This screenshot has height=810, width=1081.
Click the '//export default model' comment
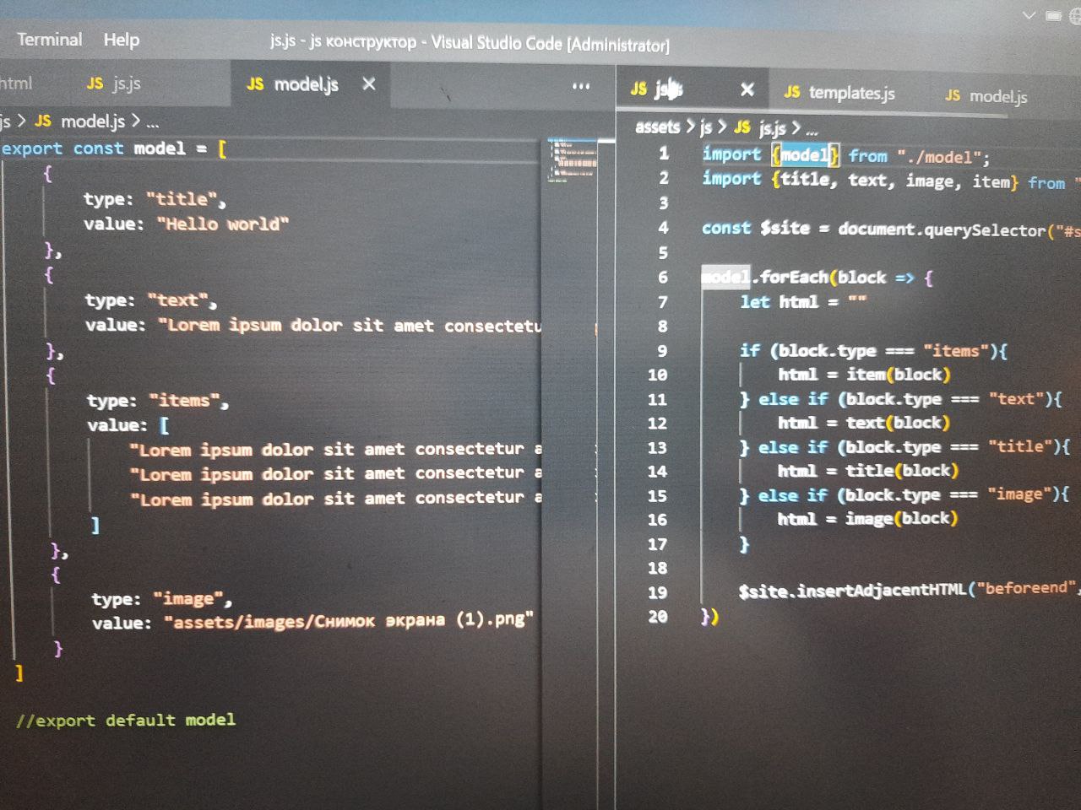[x=126, y=721]
